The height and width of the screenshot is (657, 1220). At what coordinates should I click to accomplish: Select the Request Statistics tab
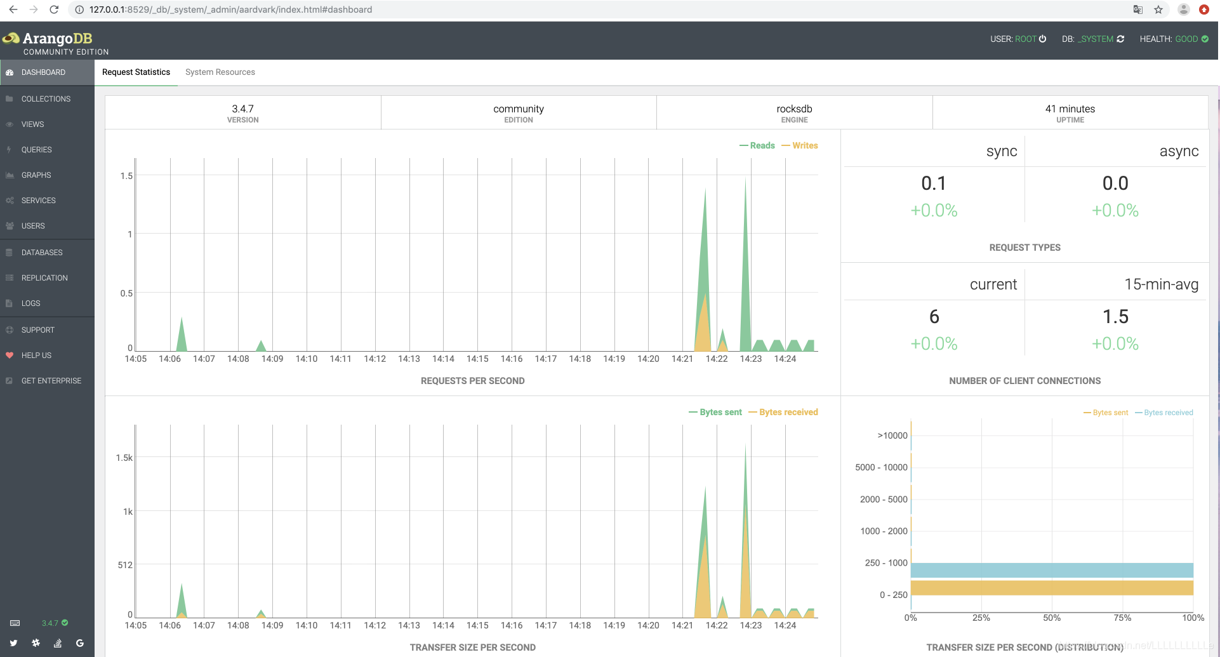tap(136, 72)
